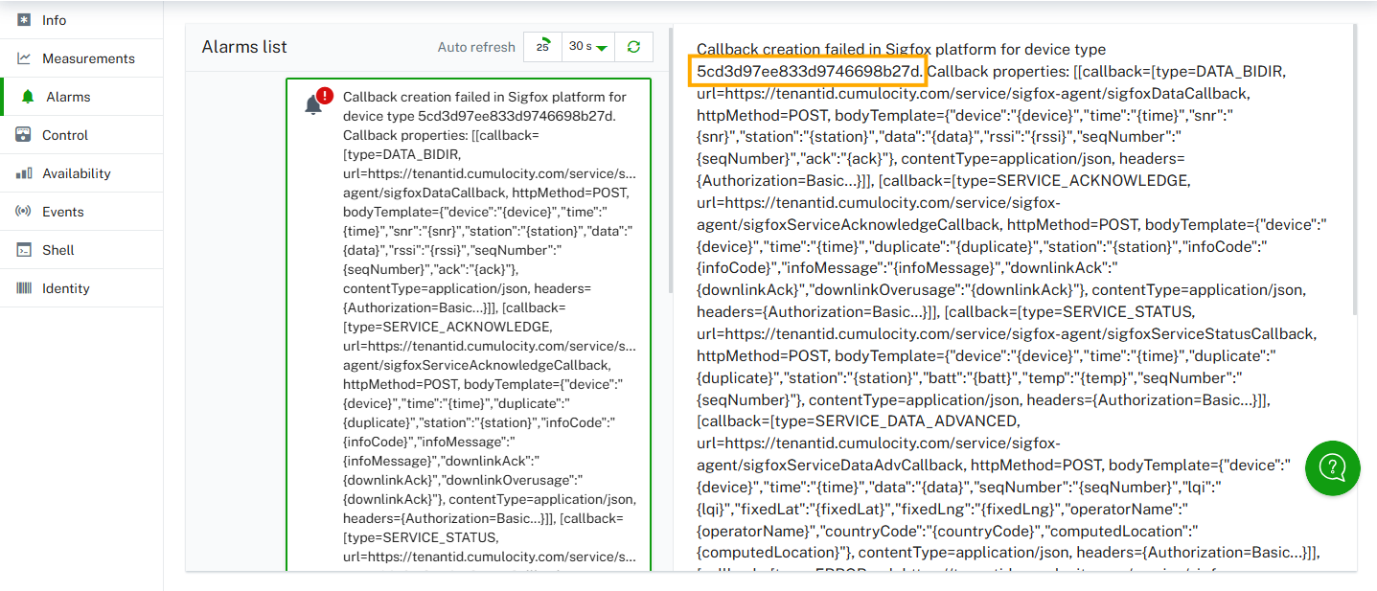Open Shell using its terminal icon
This screenshot has width=1377, height=591.
[x=24, y=250]
